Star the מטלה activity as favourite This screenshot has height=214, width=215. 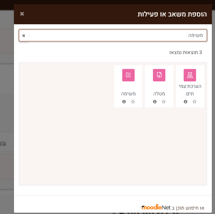pyautogui.click(x=163, y=102)
